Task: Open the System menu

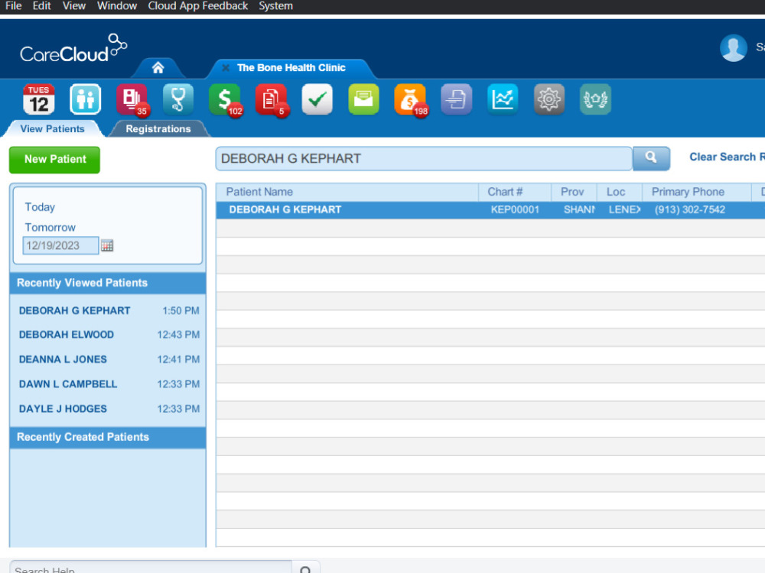Action: (x=275, y=6)
